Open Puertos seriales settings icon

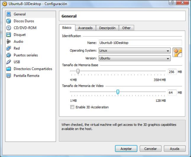[x=9, y=55]
